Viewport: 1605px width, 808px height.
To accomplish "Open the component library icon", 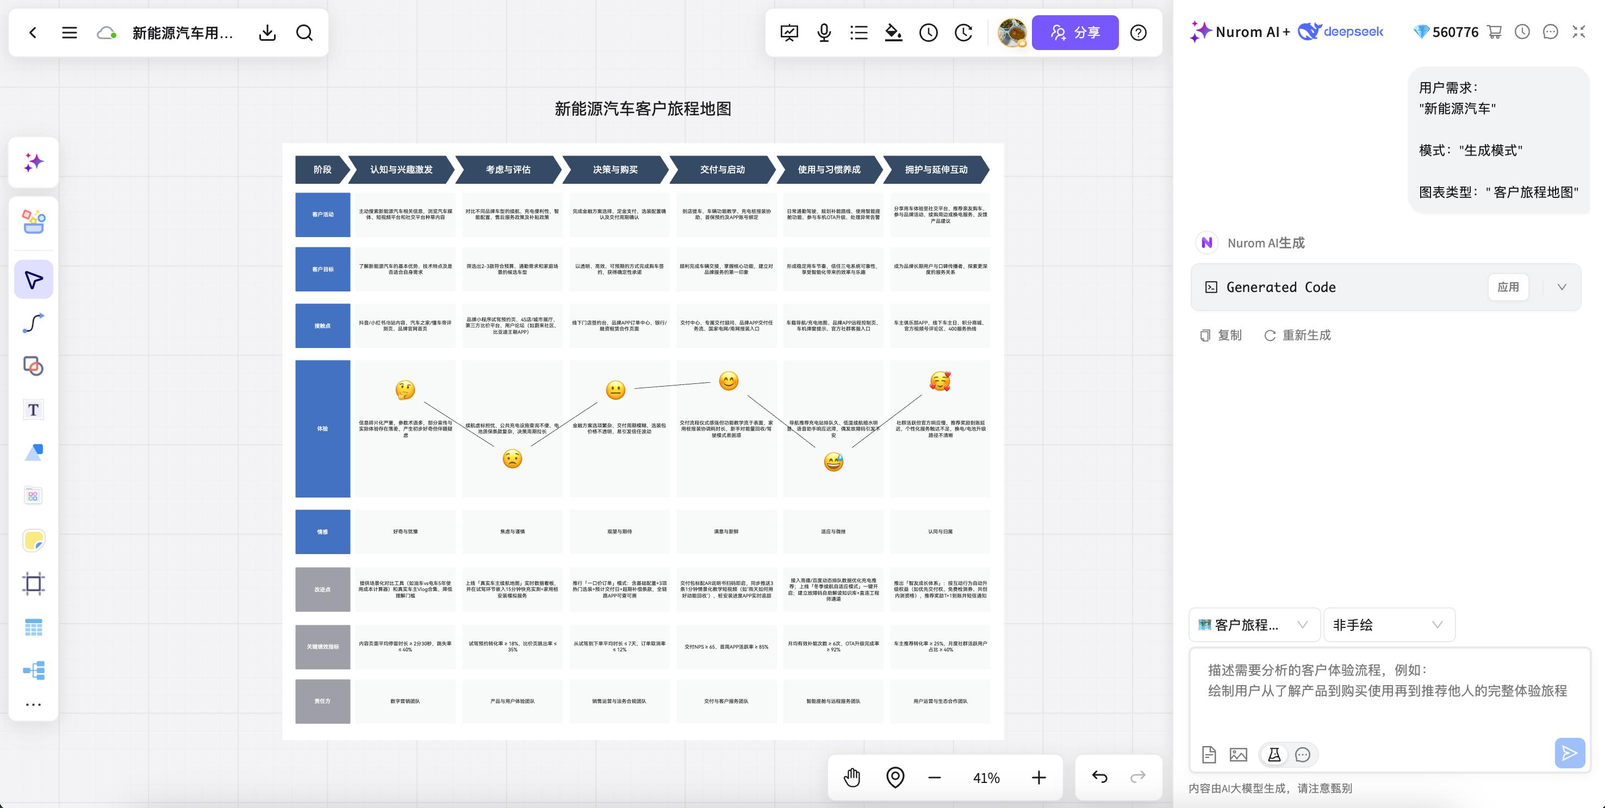I will point(34,496).
